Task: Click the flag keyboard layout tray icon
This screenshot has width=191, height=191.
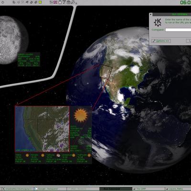Action: point(55,2)
